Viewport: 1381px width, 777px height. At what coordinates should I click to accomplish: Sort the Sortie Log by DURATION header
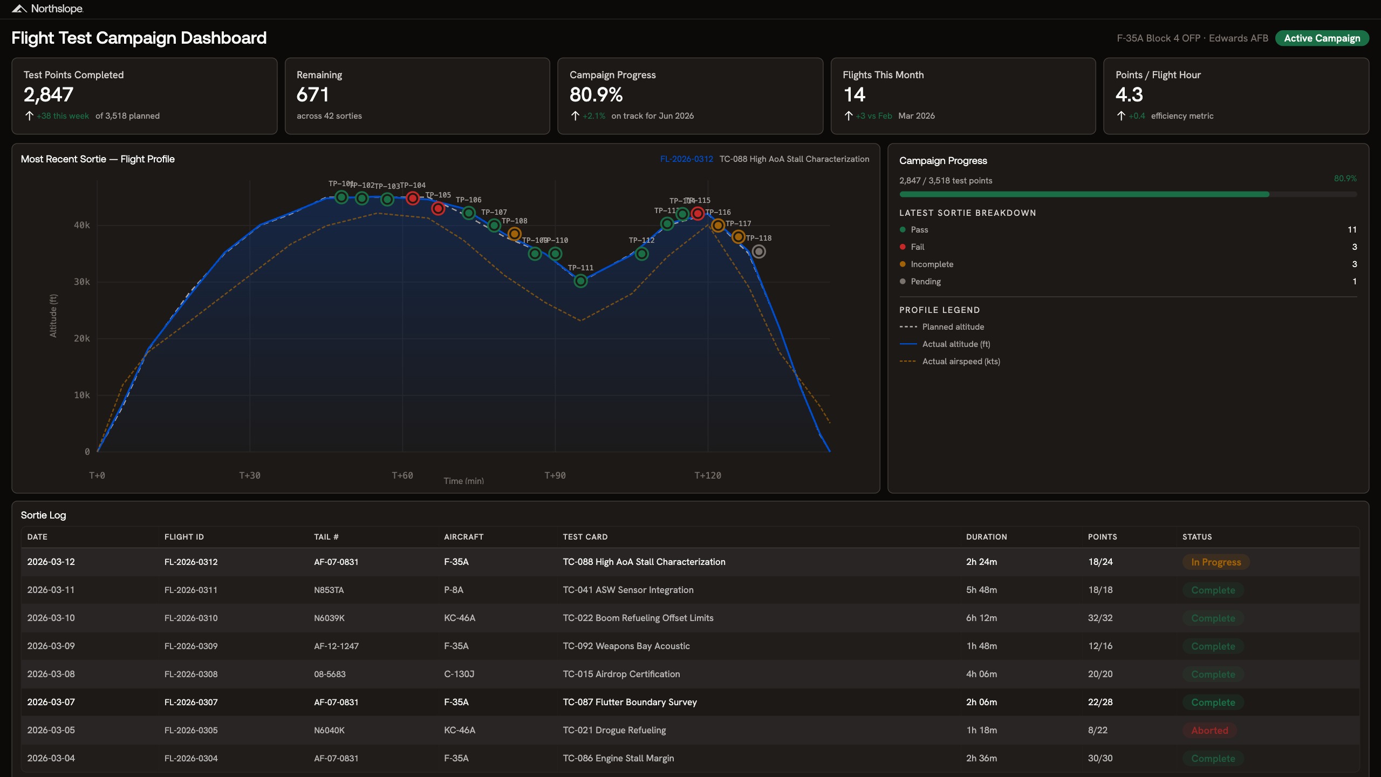tap(986, 537)
